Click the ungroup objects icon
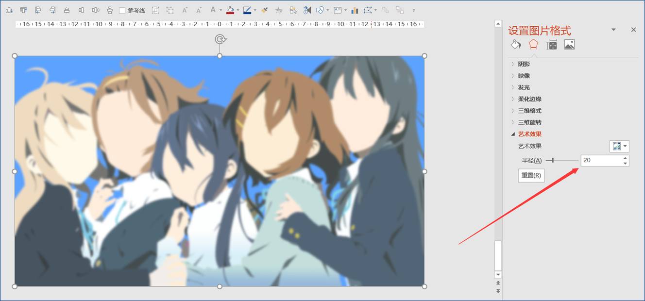This screenshot has width=645, height=301. (x=170, y=10)
